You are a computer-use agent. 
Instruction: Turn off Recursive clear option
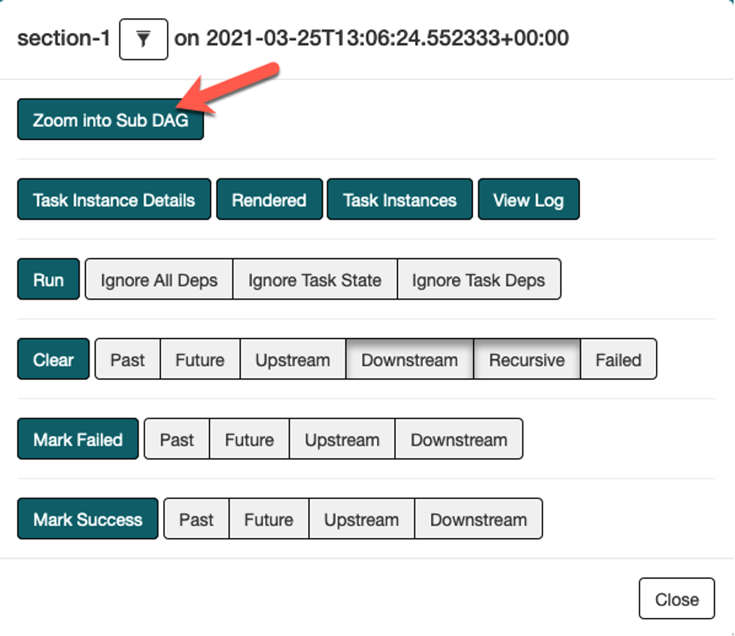[527, 360]
